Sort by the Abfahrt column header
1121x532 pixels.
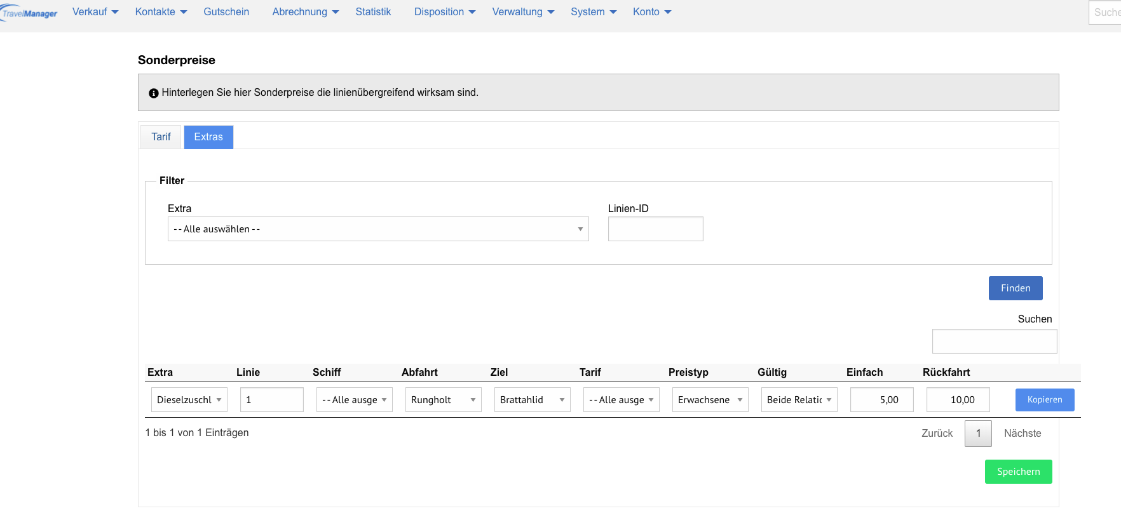coord(419,373)
